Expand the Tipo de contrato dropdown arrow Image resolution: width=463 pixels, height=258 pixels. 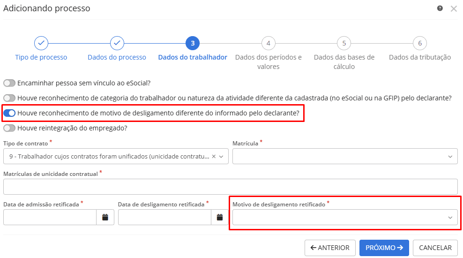(221, 156)
